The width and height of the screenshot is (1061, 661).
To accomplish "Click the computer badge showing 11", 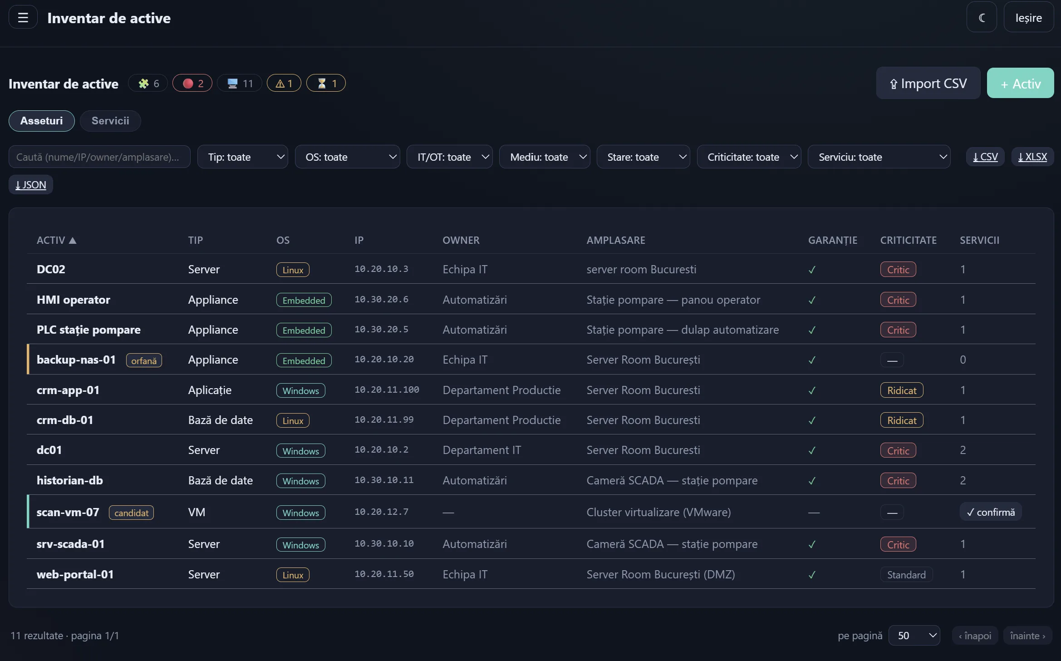I will coord(240,83).
